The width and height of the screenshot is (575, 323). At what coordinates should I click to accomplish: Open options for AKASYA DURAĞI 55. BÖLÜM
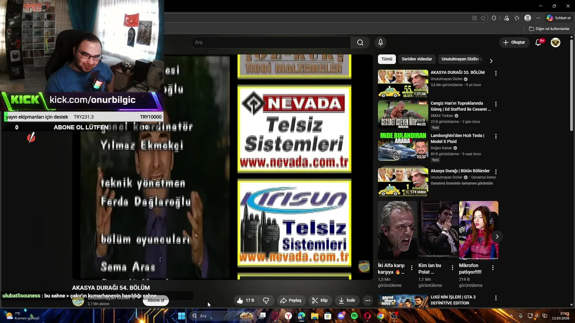[496, 73]
